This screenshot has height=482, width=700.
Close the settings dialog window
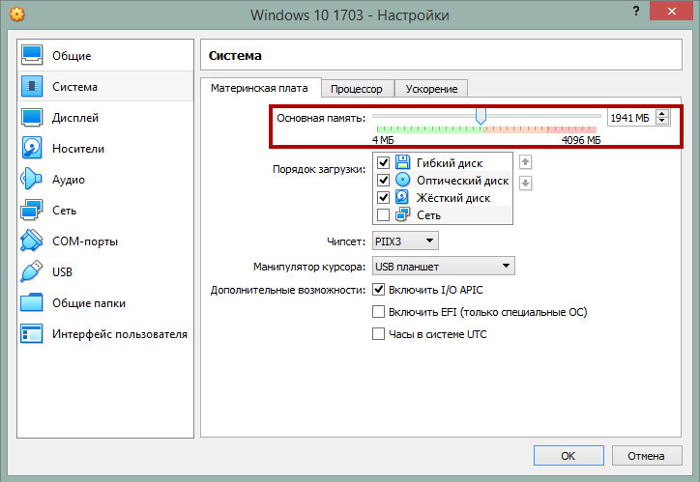point(671,11)
